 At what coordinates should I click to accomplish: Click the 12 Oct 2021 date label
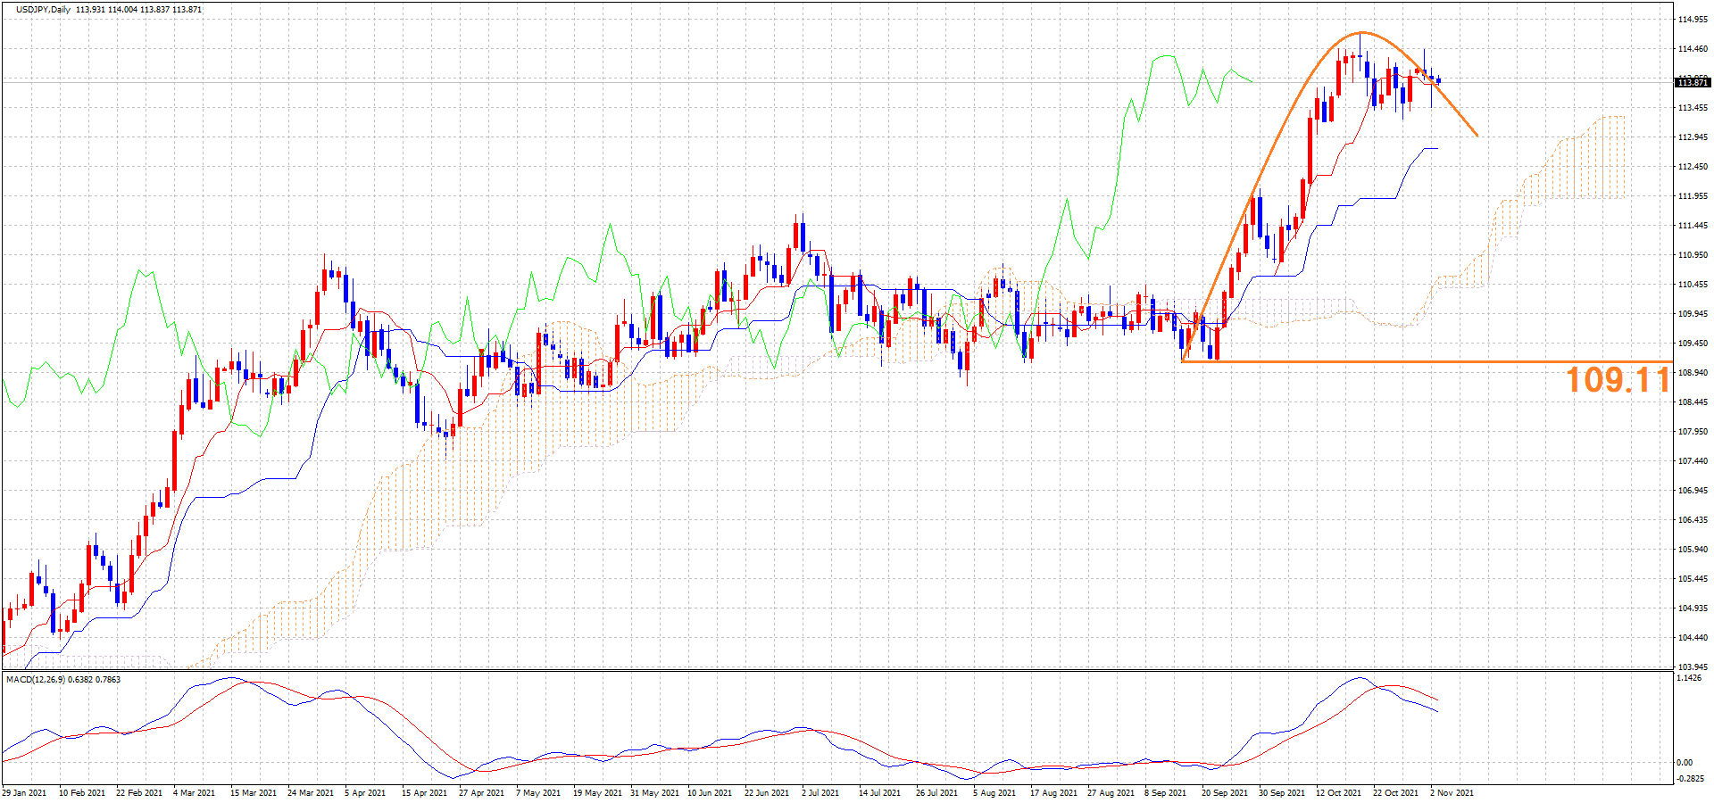click(x=1338, y=792)
